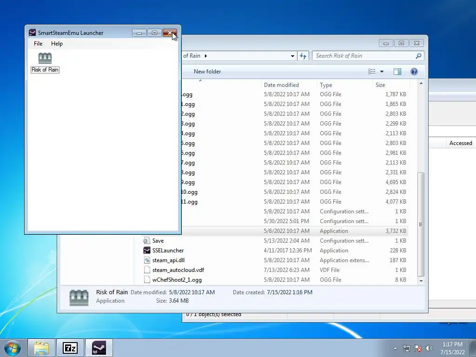Click the 5/30/2022 5:01 PM date cell
The width and height of the screenshot is (476, 357).
[x=286, y=221]
